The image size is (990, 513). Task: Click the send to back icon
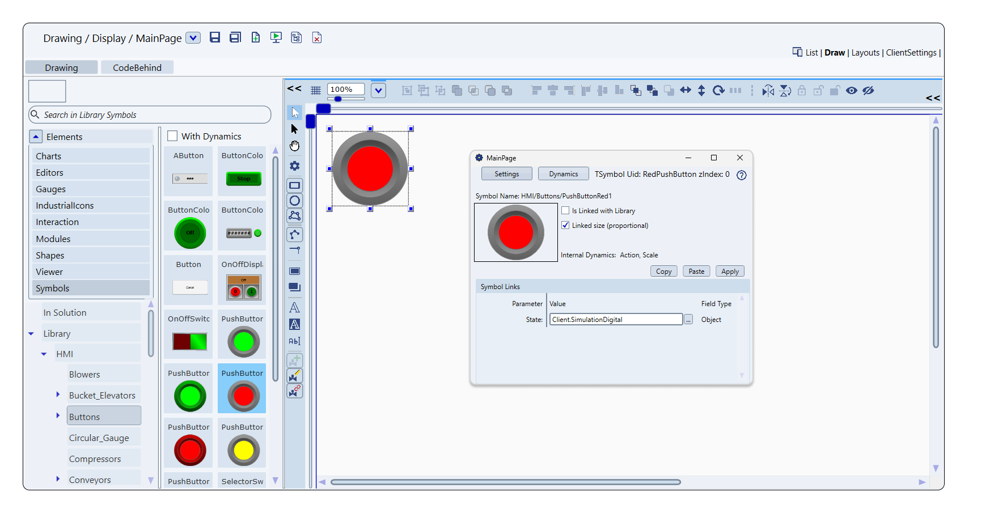[x=653, y=90]
